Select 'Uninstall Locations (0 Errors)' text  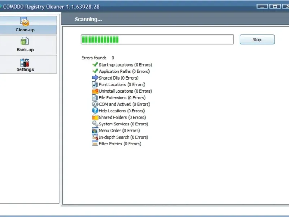click(x=125, y=91)
